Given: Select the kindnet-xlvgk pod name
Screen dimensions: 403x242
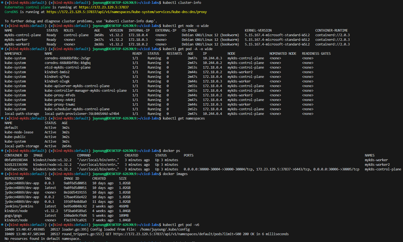Looking at the screenshot, I should click(x=57, y=81).
